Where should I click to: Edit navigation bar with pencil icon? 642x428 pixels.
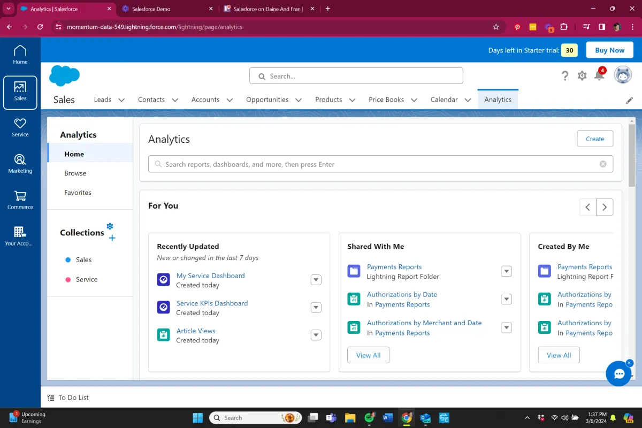coord(629,100)
